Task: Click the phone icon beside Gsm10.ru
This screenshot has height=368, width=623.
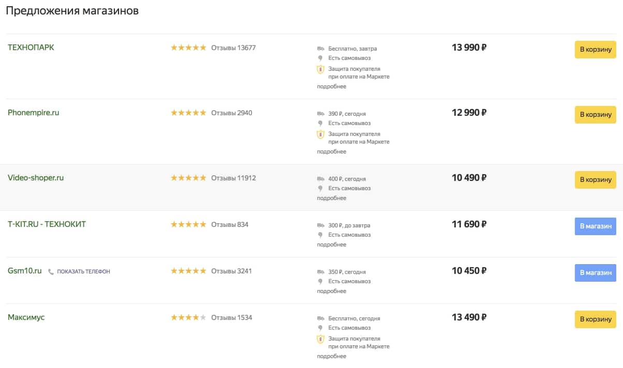Action: click(51, 271)
